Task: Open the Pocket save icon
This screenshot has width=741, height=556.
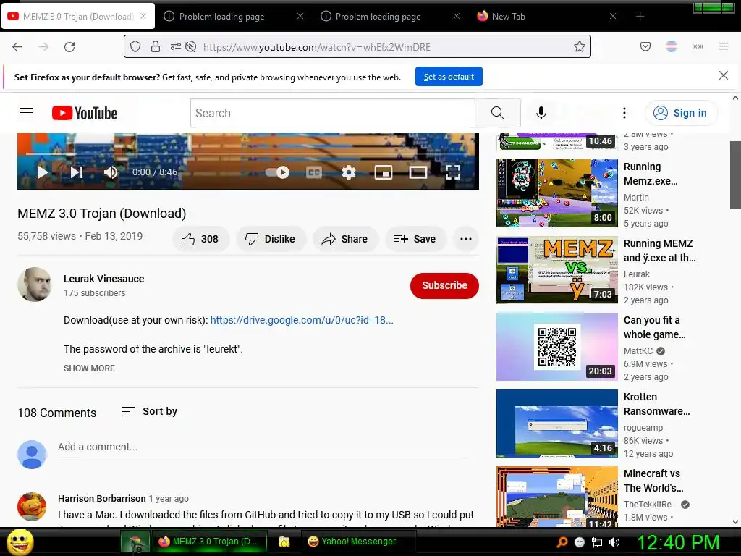Action: tap(645, 46)
